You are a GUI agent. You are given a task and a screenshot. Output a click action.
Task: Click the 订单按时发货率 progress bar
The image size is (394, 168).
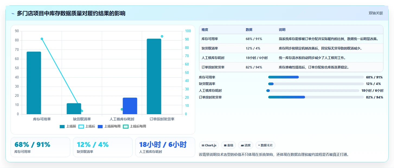click(316, 97)
